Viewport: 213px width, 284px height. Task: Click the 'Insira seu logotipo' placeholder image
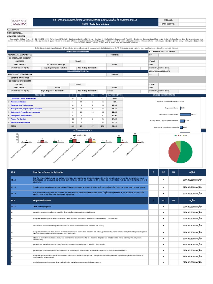(x=19, y=22)
